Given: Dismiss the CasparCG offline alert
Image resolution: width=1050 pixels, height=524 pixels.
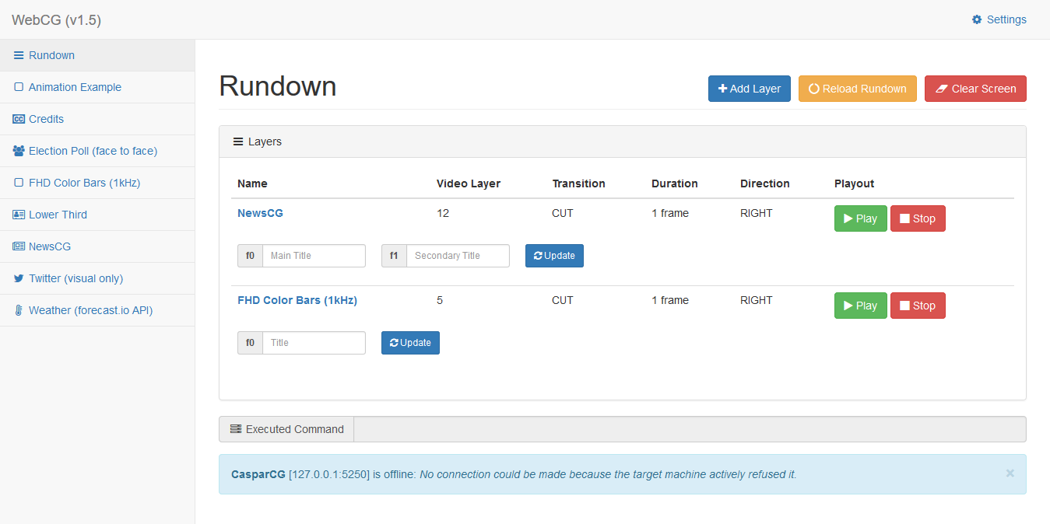Looking at the screenshot, I should point(1010,473).
